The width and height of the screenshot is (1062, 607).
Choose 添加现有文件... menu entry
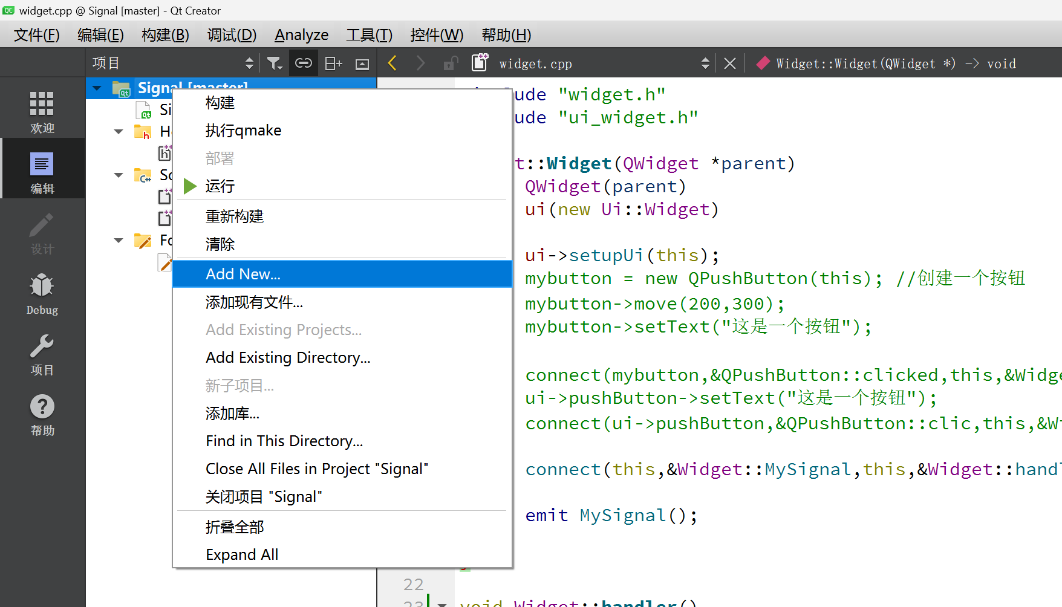click(342, 302)
